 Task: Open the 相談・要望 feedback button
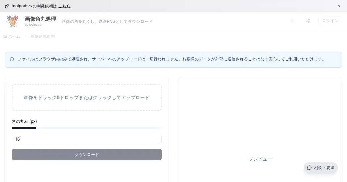321,168
